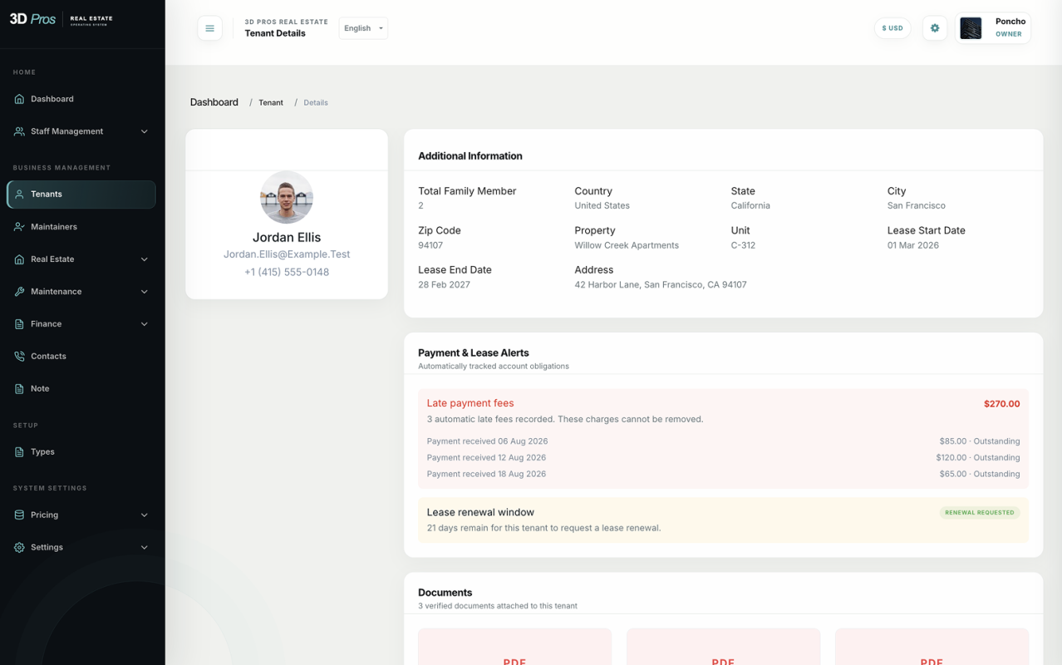Click the Tenant breadcrumb link
The width and height of the screenshot is (1062, 665).
271,103
